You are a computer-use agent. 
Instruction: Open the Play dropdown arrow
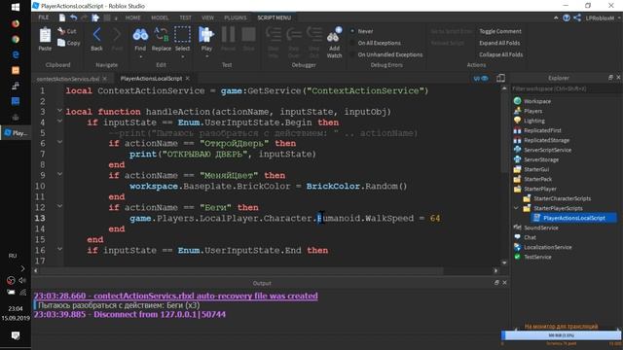(206, 56)
